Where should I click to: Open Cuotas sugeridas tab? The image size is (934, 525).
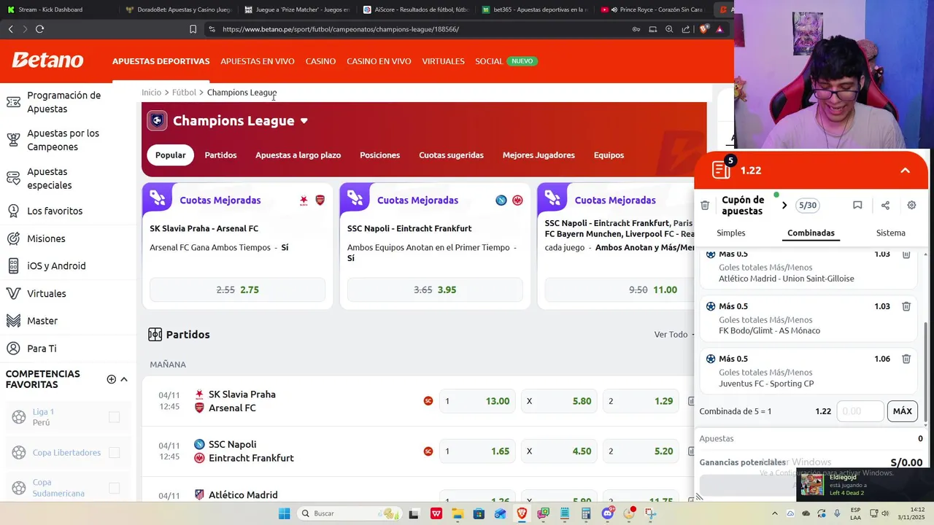point(451,155)
